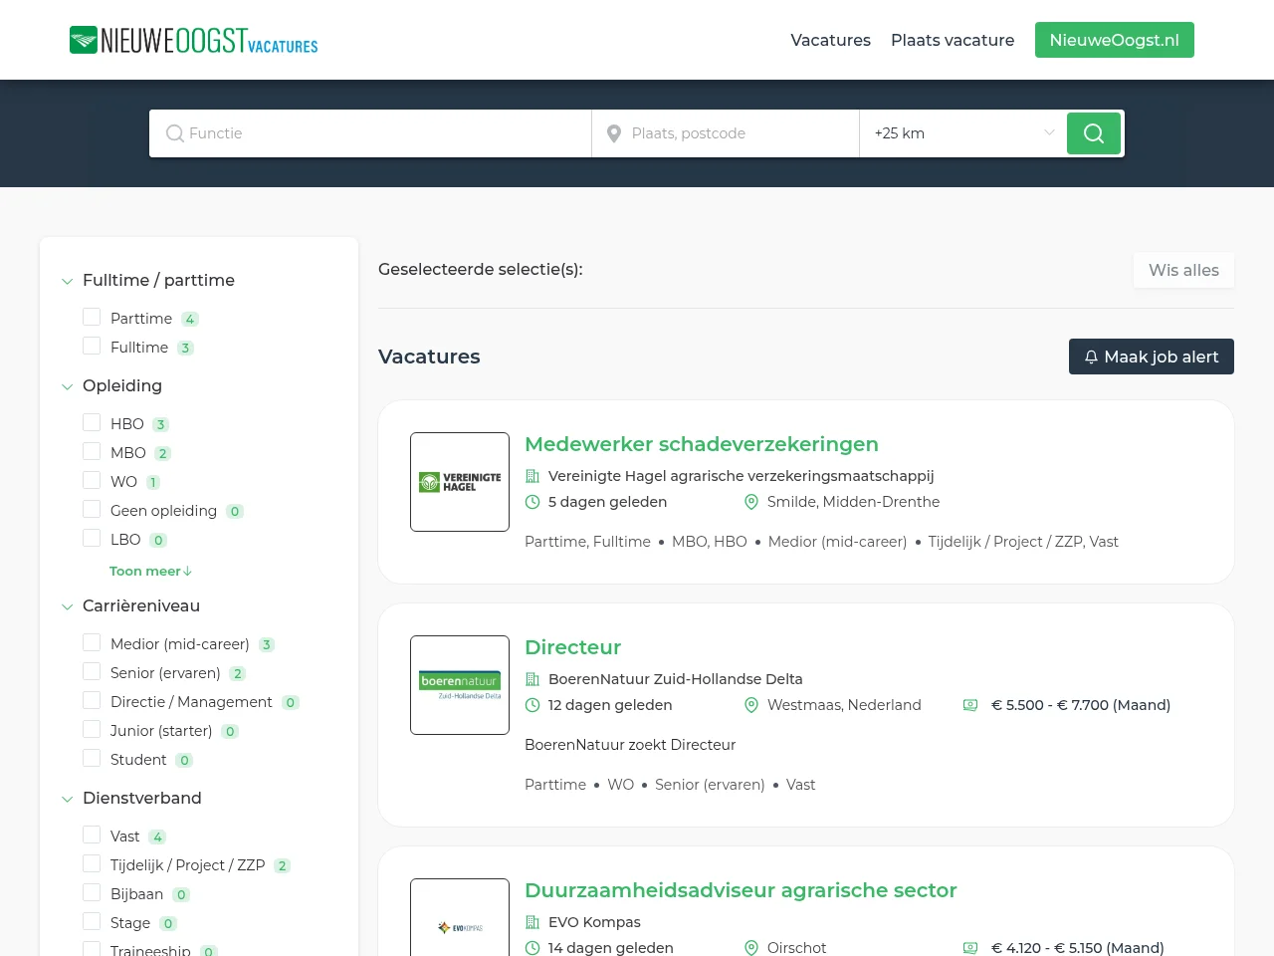Select the WO education checkbox
Screen dimensions: 1274x956
click(92, 480)
